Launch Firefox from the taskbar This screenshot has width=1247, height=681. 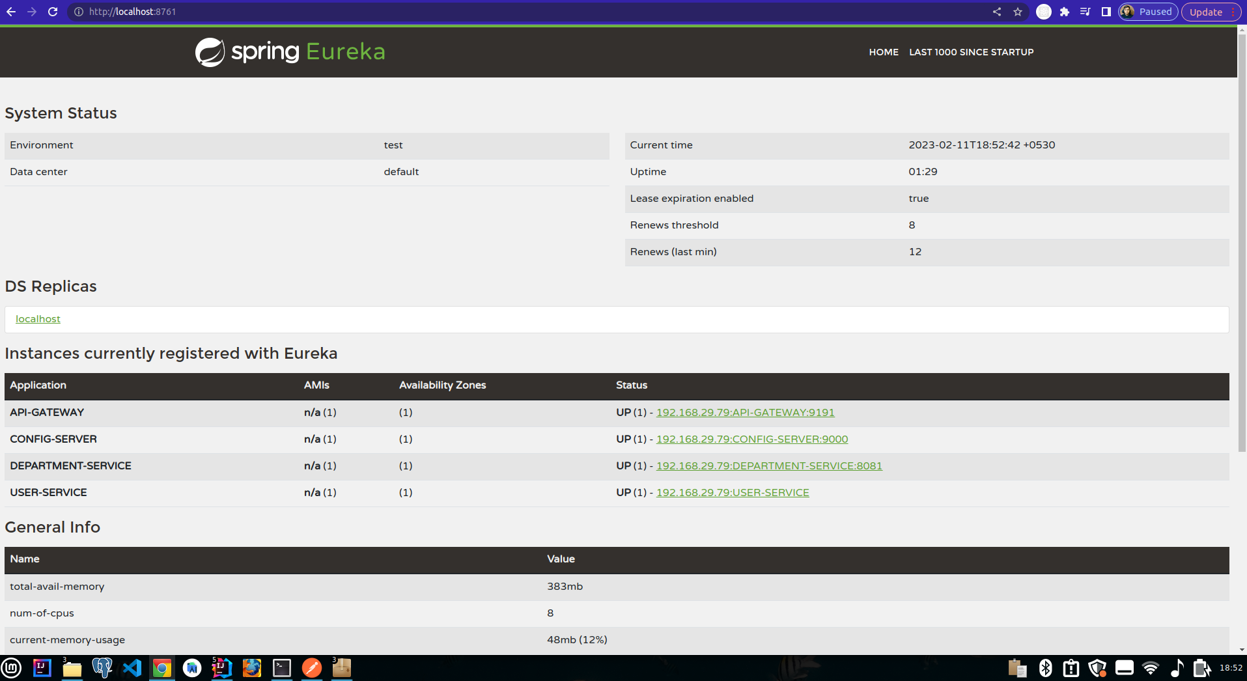point(252,668)
